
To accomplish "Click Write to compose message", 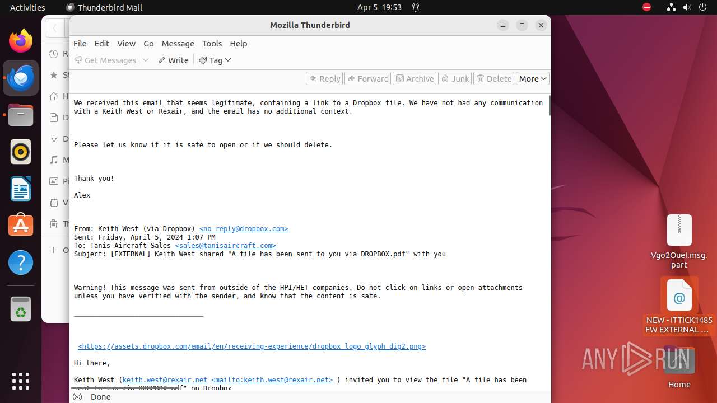I will [173, 60].
